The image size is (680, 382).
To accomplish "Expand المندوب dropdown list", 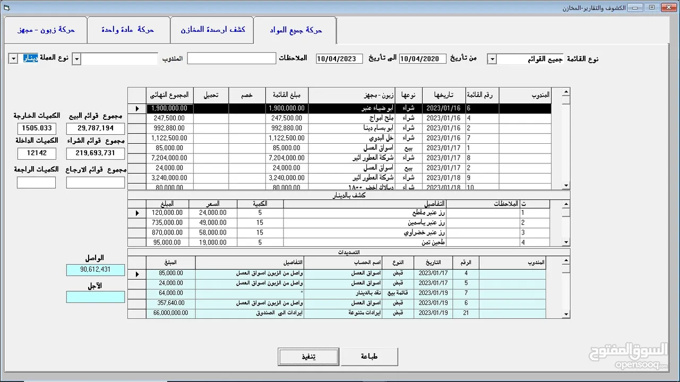I will 76,59.
